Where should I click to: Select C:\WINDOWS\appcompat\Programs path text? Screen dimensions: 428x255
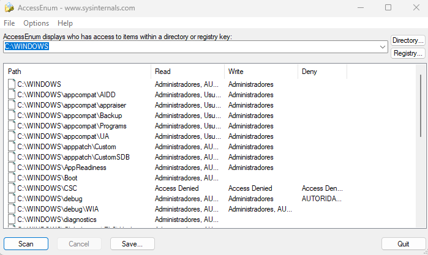[x=72, y=126]
